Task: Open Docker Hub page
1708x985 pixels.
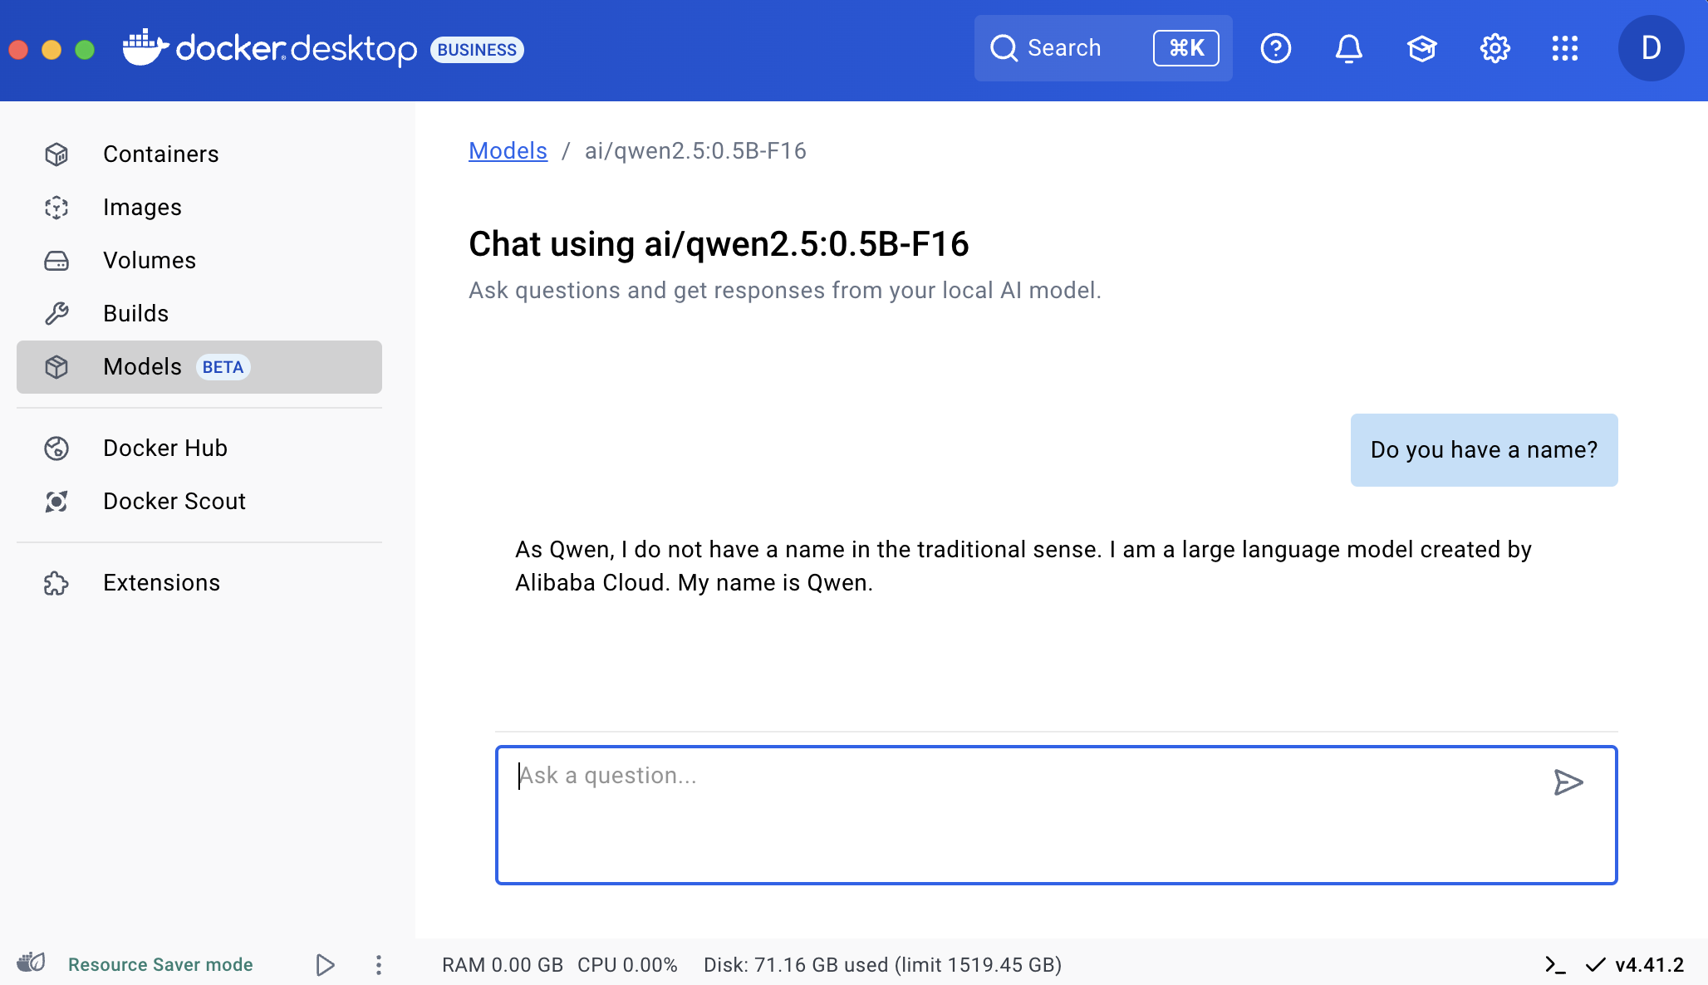Action: [x=164, y=448]
